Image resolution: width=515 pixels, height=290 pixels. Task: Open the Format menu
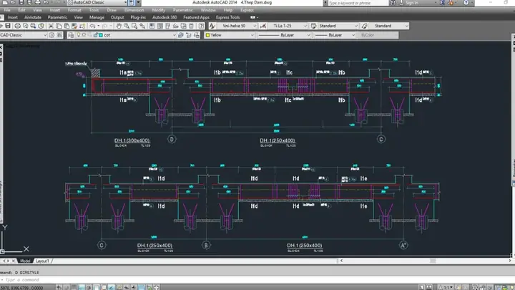click(74, 10)
